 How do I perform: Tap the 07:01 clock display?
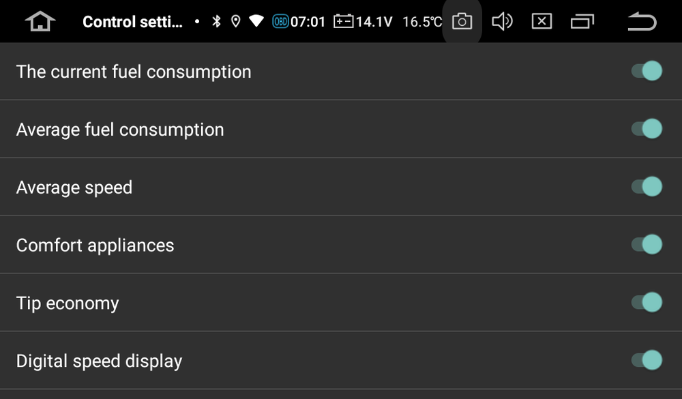pyautogui.click(x=308, y=21)
